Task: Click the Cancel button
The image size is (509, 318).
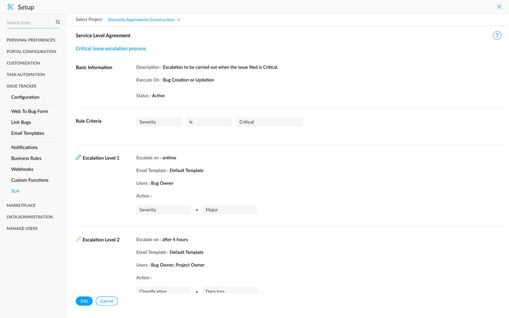Action: coord(107,301)
